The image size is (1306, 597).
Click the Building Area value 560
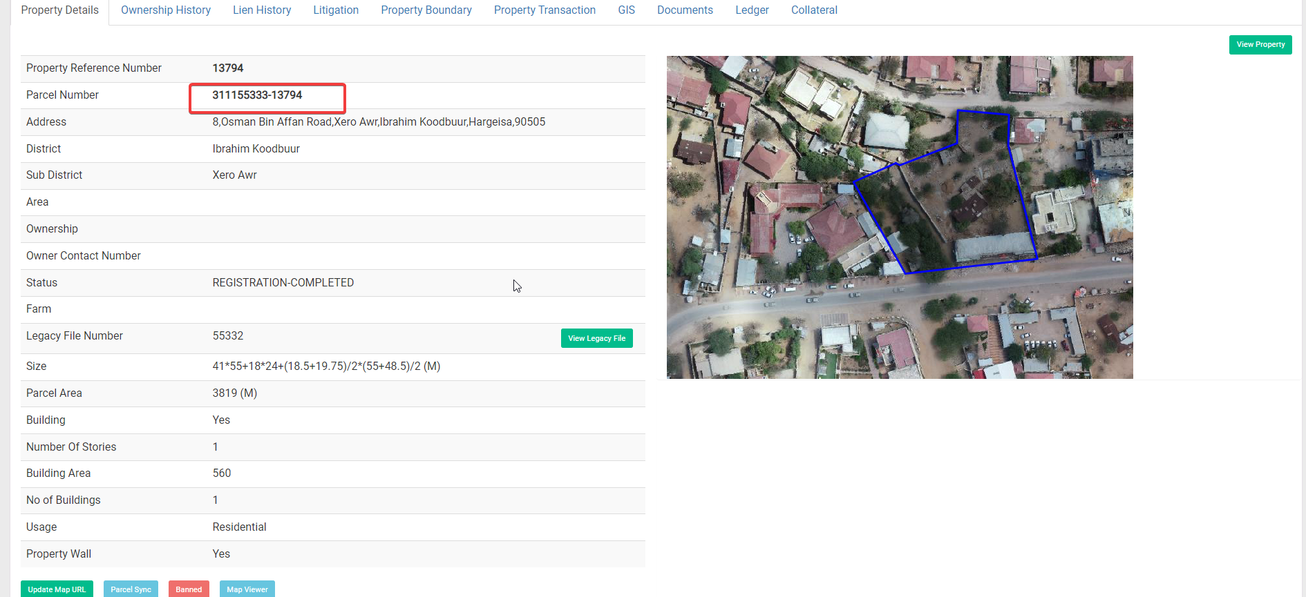[222, 473]
